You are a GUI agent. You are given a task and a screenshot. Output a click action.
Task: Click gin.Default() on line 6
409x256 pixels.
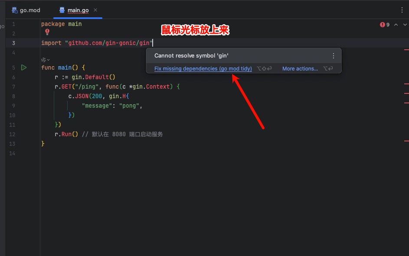point(93,77)
